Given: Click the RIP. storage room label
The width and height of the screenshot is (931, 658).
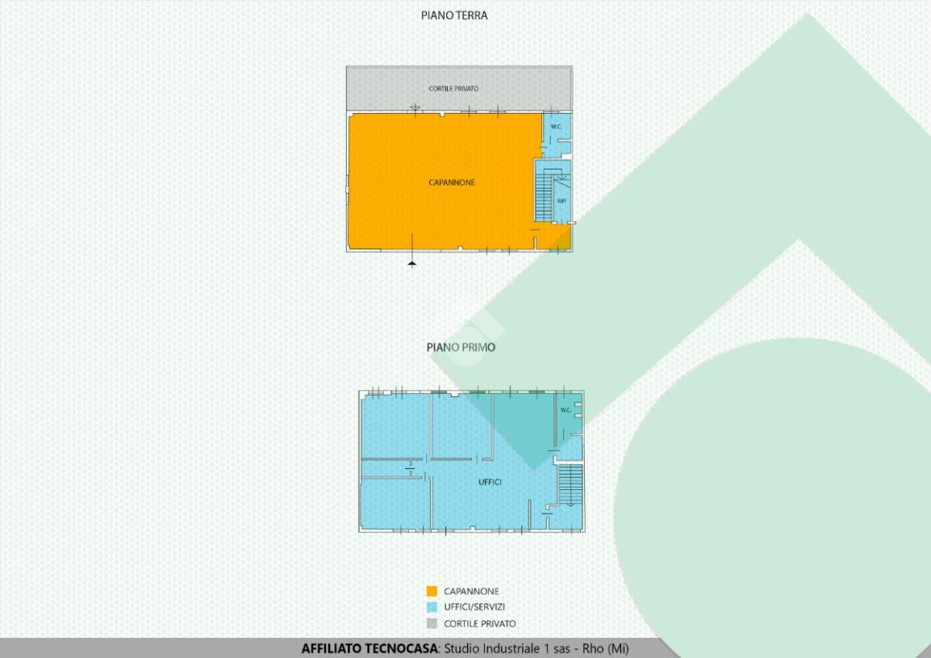Looking at the screenshot, I should click(x=562, y=200).
